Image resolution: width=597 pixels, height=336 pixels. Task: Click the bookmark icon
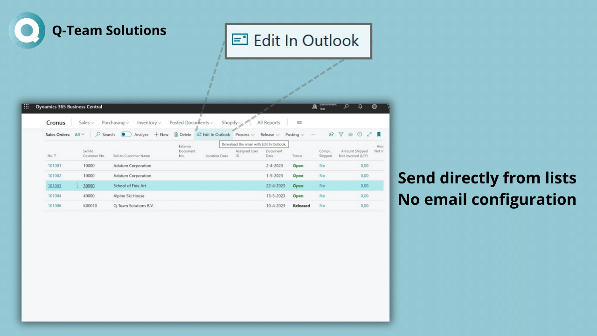coord(379,134)
